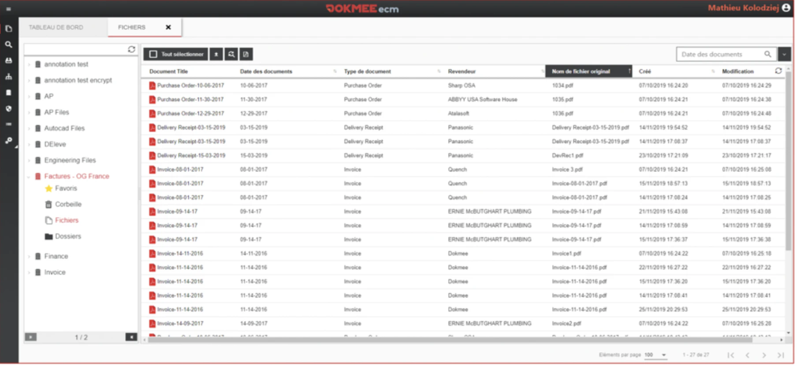Image resolution: width=797 pixels, height=366 pixels.
Task: Click the 'Invoice 3.pdf' file name cell
Action: 567,170
